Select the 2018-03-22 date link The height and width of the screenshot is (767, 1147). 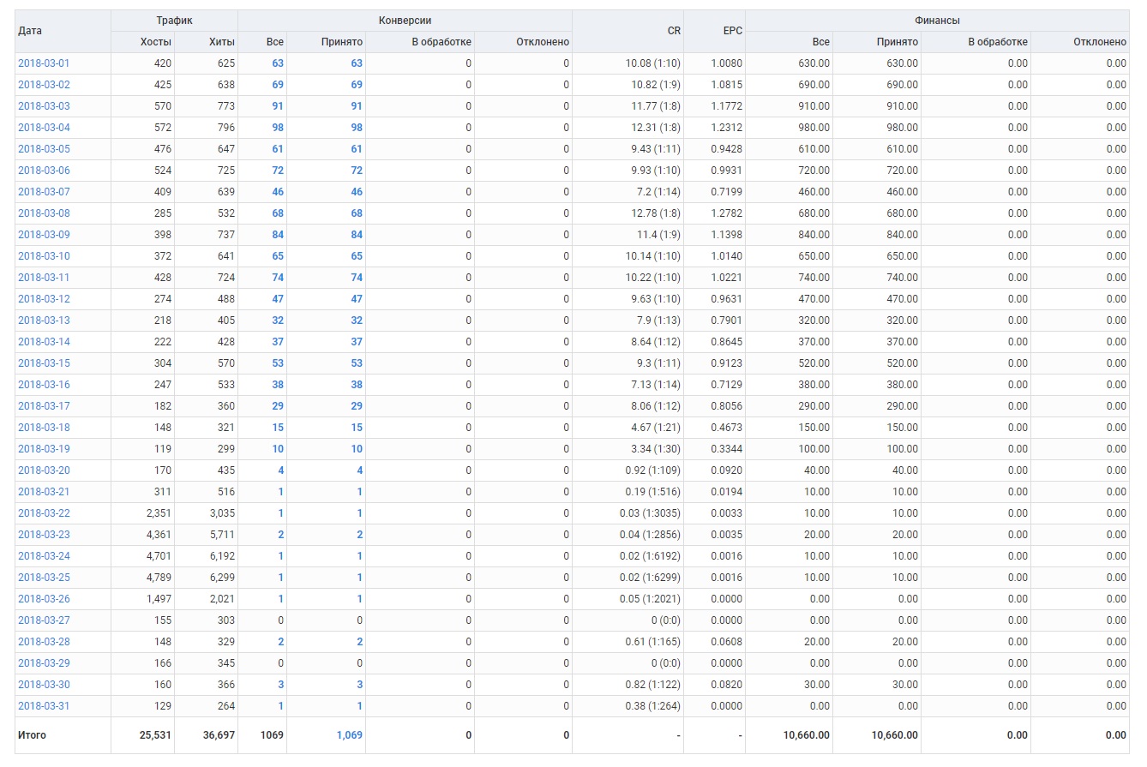click(x=44, y=513)
